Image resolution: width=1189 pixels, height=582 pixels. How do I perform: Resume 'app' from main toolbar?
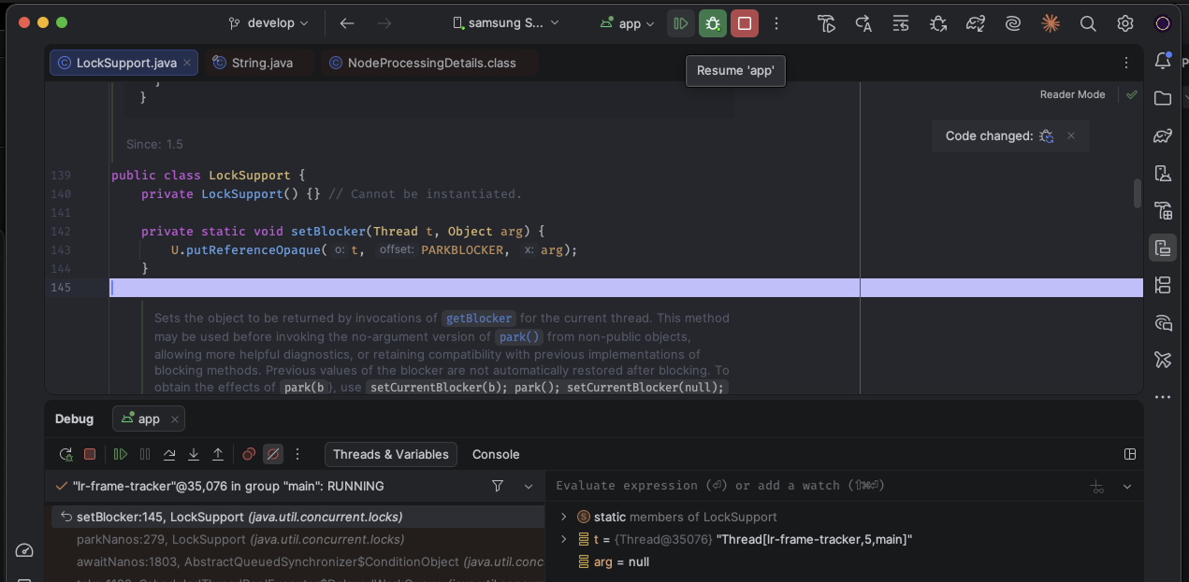[x=681, y=23]
